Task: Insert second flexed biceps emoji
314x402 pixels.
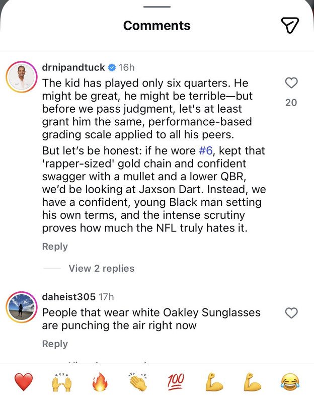Action: [x=252, y=383]
